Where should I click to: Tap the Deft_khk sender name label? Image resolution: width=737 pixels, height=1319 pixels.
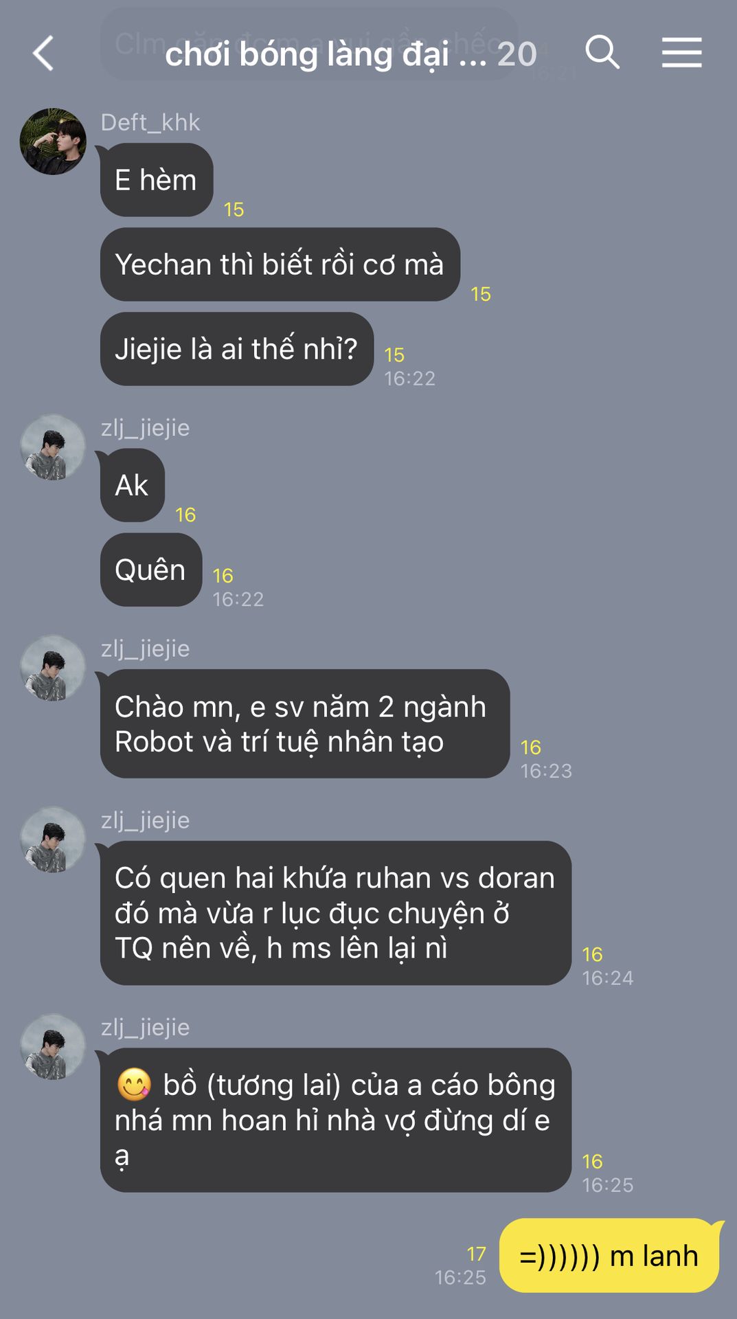point(150,122)
